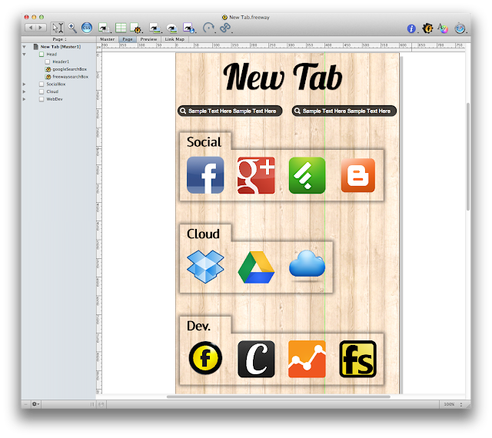Select the pointer and text selection tool
The image size is (492, 438).
(58, 28)
